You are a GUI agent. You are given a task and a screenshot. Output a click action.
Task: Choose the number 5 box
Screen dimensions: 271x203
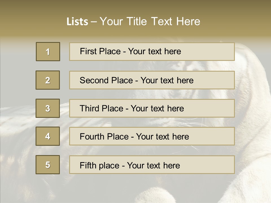48,165
